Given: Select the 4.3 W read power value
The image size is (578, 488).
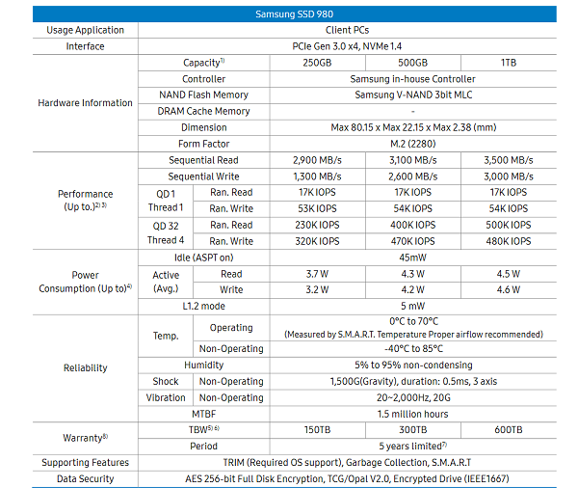Looking at the screenshot, I should pos(413,274).
